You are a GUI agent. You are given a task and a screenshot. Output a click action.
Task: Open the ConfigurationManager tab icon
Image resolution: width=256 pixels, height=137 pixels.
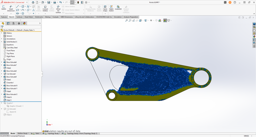pyautogui.click(x=13, y=23)
